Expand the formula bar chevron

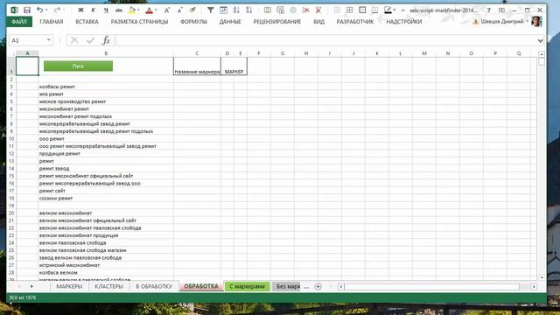(541, 41)
